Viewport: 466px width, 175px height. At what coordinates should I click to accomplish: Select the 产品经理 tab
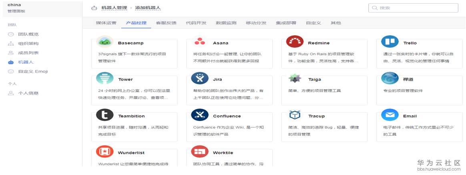pos(136,23)
